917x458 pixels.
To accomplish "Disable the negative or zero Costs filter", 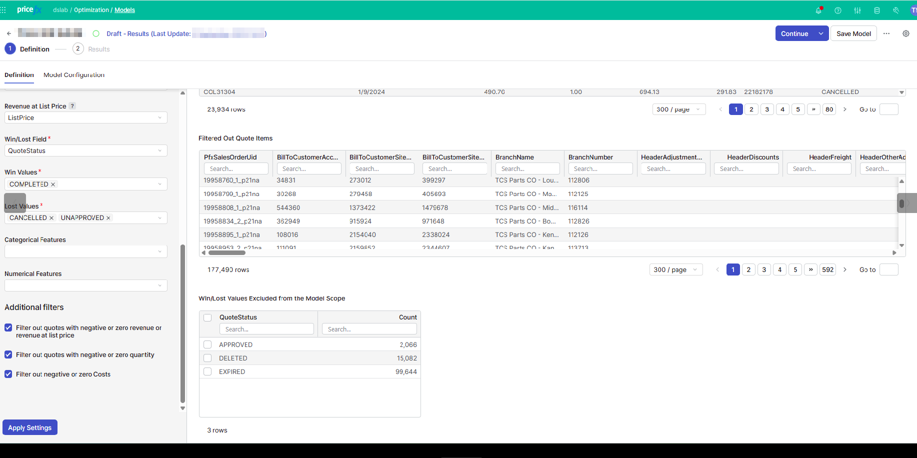I will (x=8, y=374).
